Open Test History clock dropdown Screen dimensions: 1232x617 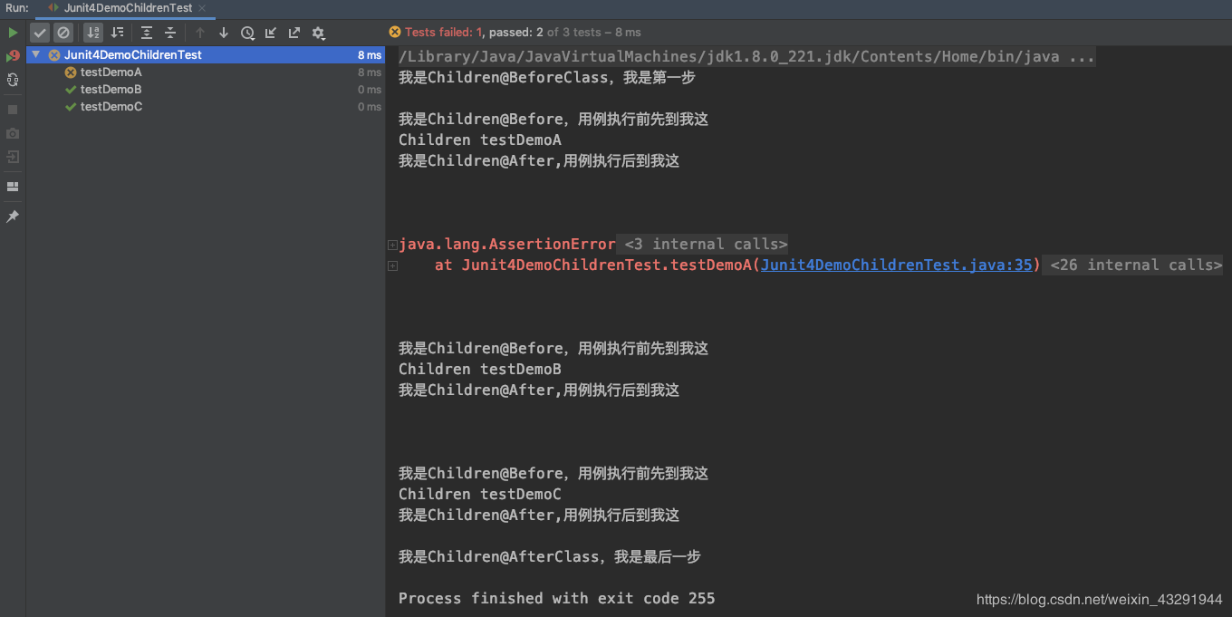click(x=247, y=33)
